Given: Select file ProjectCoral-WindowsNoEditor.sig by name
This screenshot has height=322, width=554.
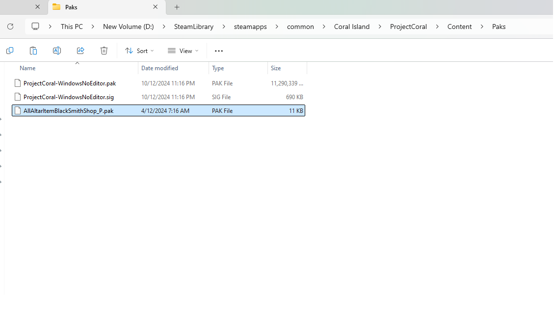Looking at the screenshot, I should (69, 97).
